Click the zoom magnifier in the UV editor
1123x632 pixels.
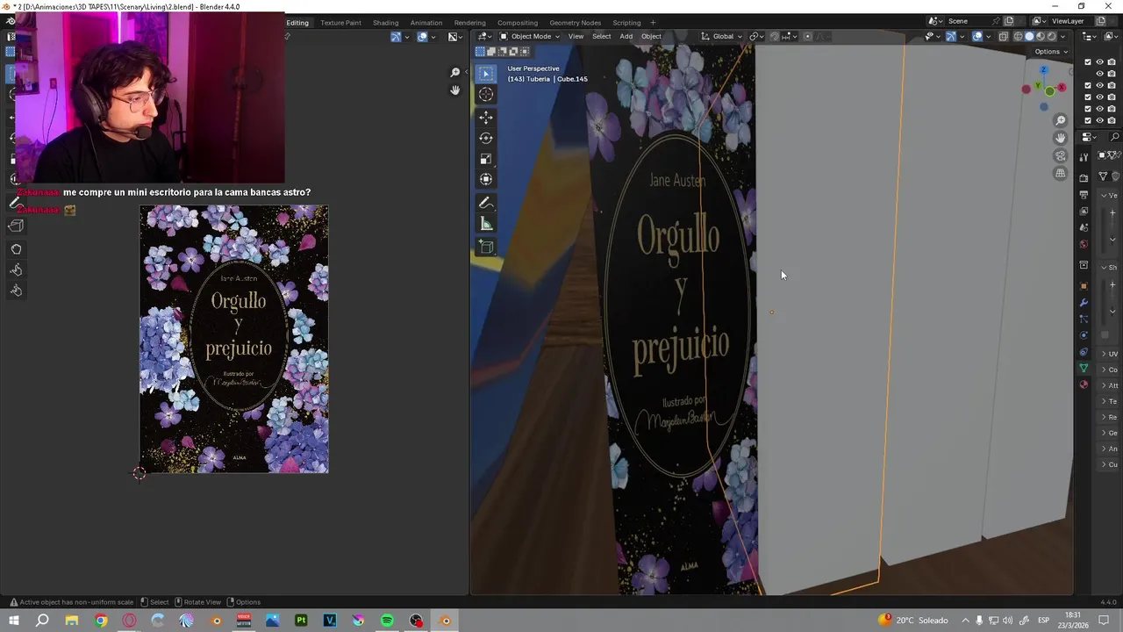coord(454,72)
